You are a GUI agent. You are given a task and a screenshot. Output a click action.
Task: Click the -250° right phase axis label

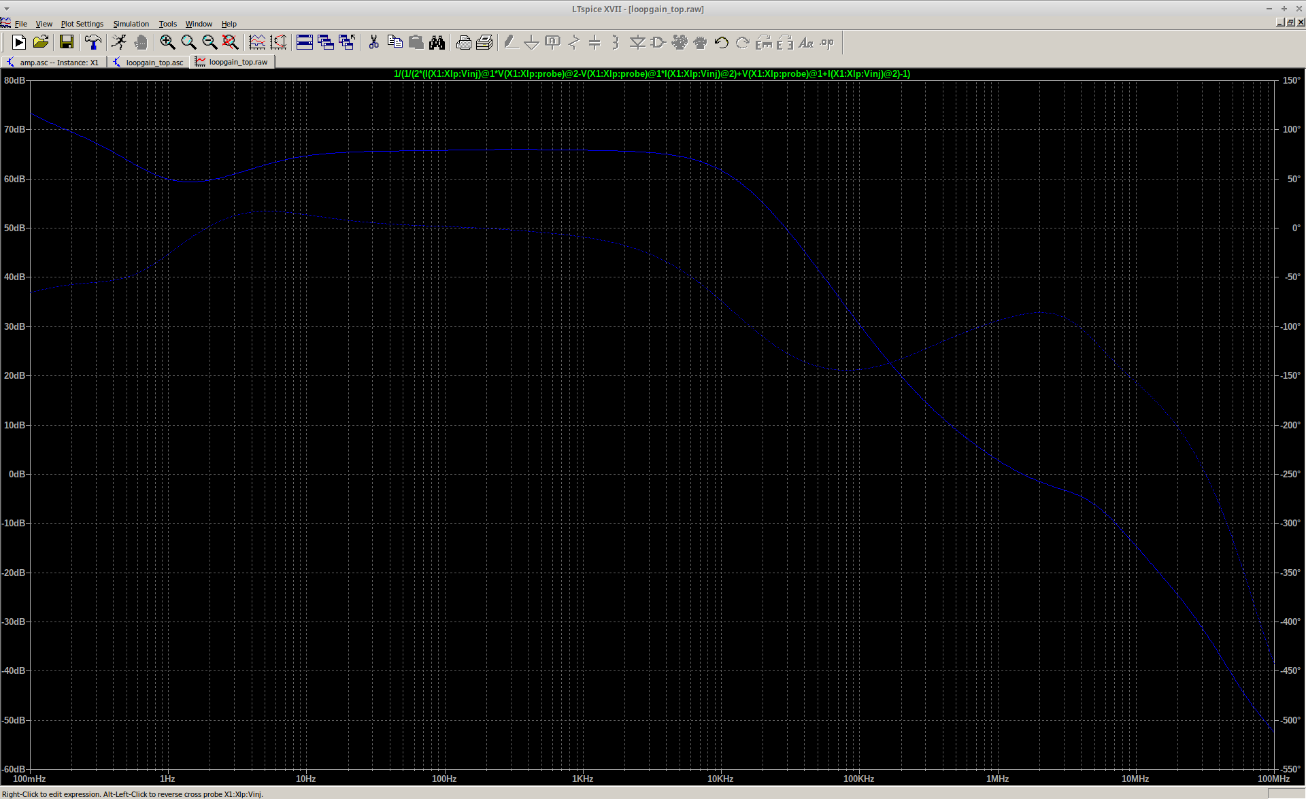click(1290, 474)
